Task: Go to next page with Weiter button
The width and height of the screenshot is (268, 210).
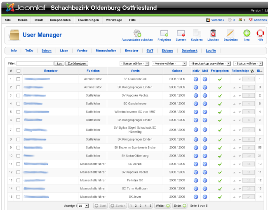Action: tap(162, 205)
